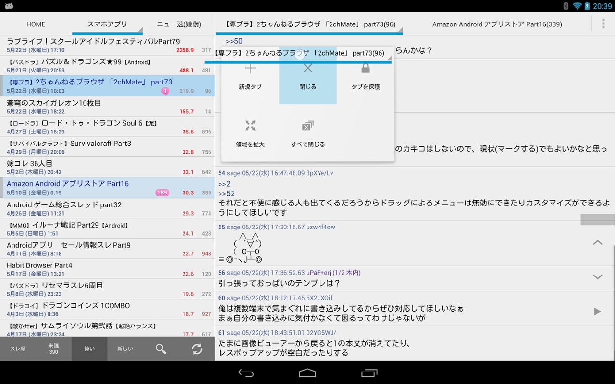Sort by スレ順 thread order

[18, 349]
